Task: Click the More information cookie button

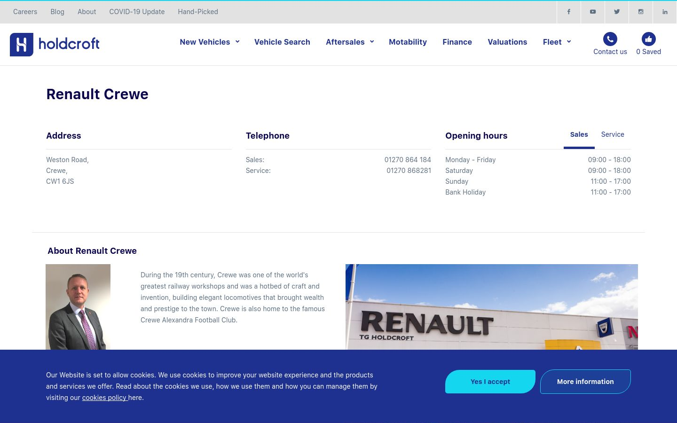Action: coord(585,382)
